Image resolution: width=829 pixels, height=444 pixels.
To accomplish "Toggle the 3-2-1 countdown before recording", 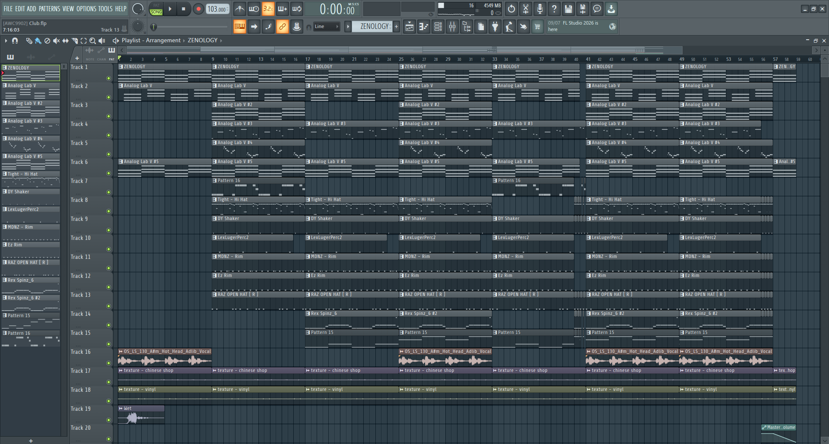I will 268,9.
